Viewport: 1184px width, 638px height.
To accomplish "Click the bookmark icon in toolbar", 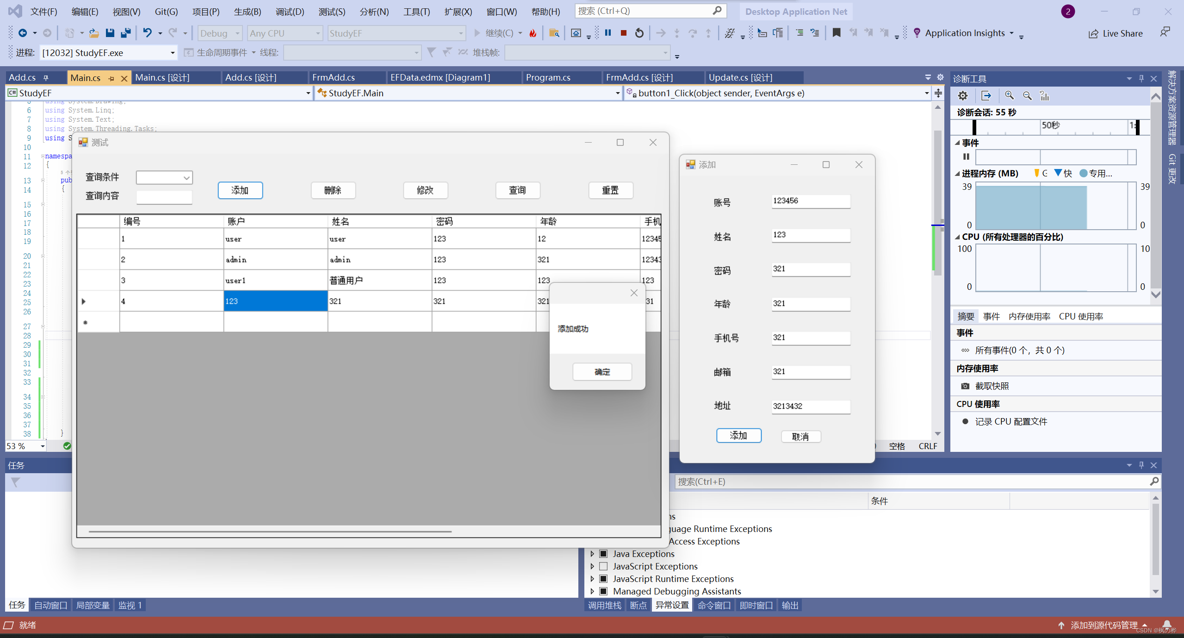I will 836,33.
